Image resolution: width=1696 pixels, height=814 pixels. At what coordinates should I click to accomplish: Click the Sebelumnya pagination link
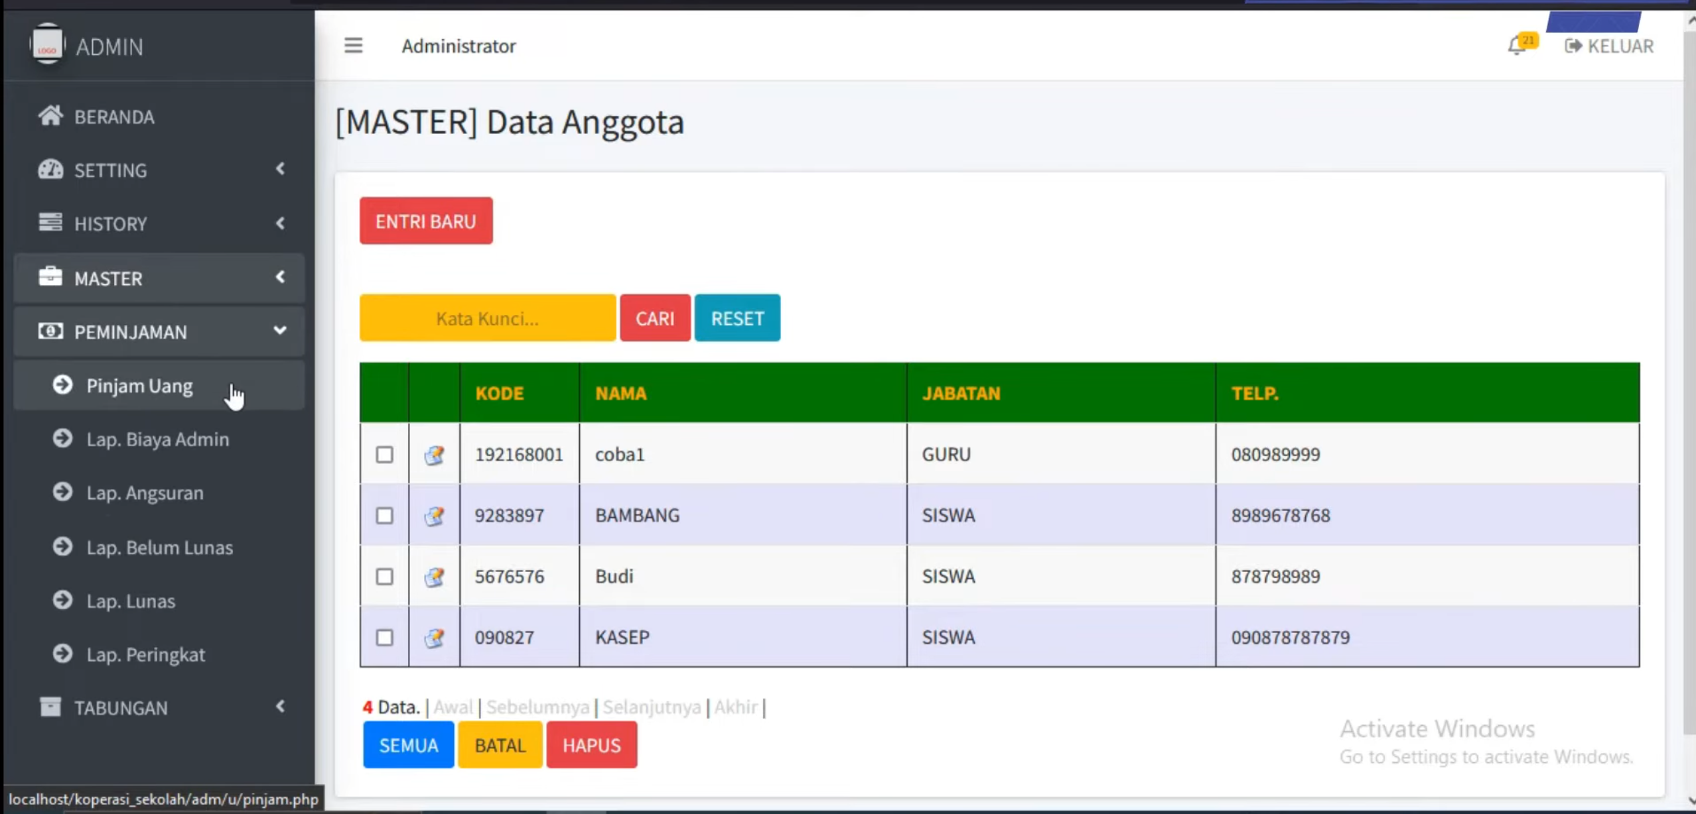pos(538,707)
